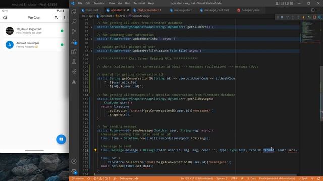
Task: Click the editor vertical scrollbar
Action: pyautogui.click(x=321, y=94)
